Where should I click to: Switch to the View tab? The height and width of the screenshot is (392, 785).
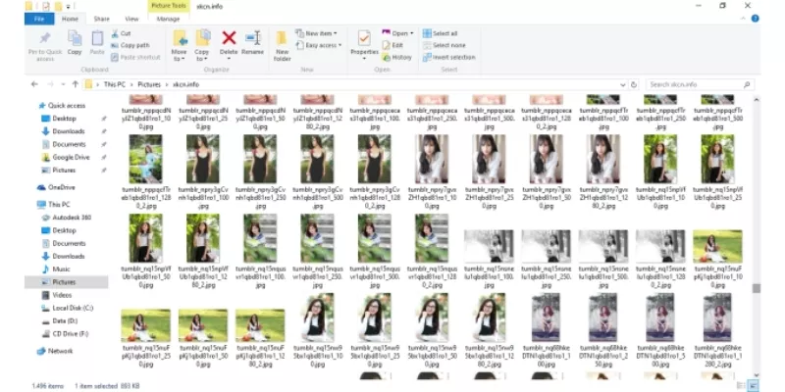coord(131,19)
